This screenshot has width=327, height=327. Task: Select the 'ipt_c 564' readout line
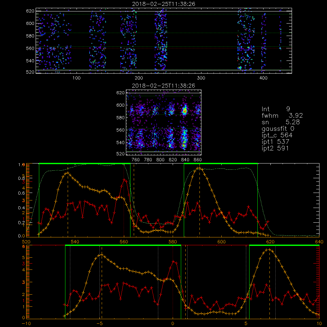[x=277, y=135]
